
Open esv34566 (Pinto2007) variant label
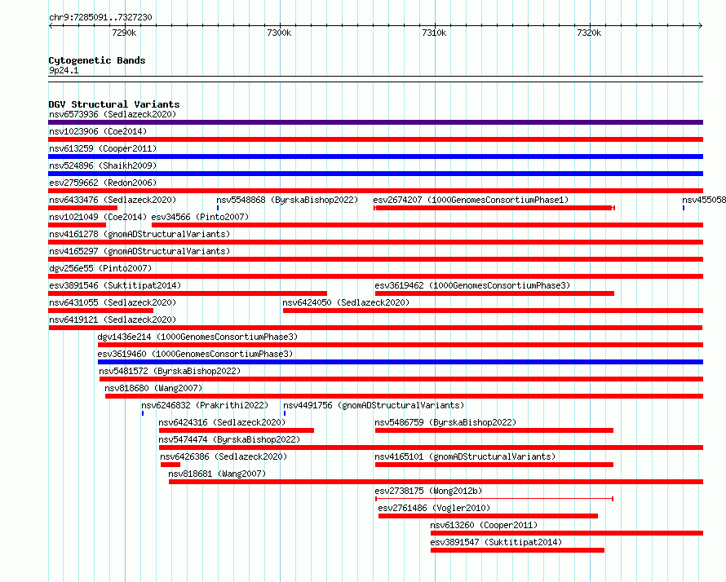200,217
